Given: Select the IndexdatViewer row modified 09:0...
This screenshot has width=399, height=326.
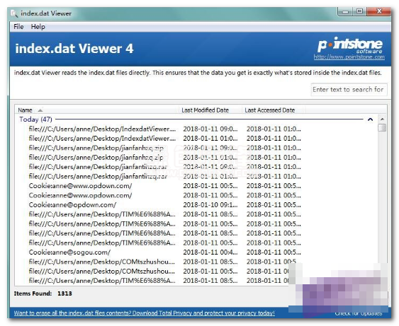Looking at the screenshot, I should coord(165,129).
